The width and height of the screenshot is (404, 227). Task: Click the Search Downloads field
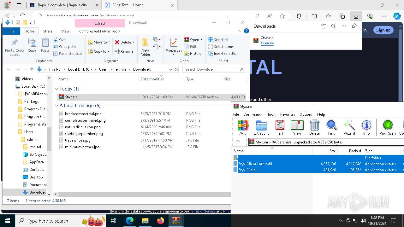pos(214,69)
